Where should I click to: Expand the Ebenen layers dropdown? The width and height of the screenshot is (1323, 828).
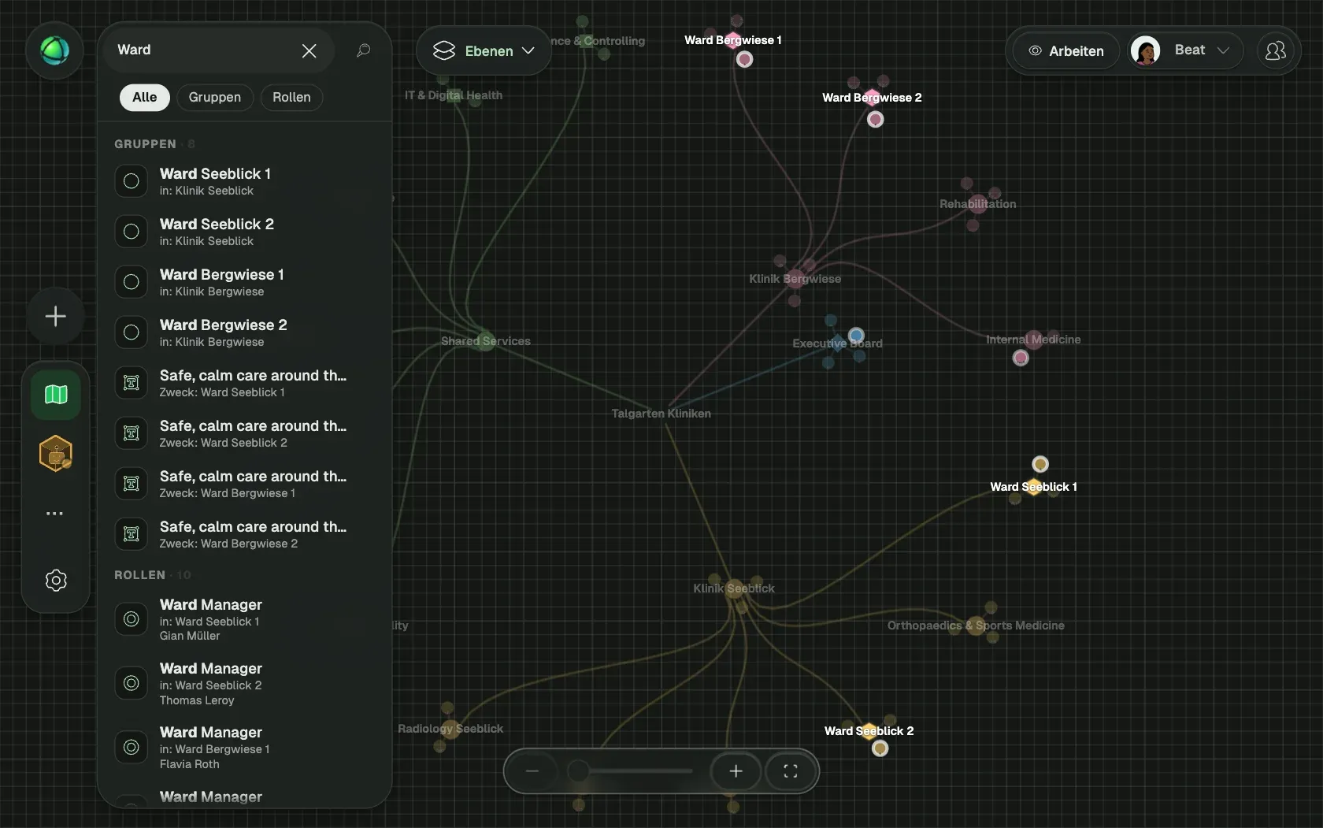pyautogui.click(x=484, y=50)
